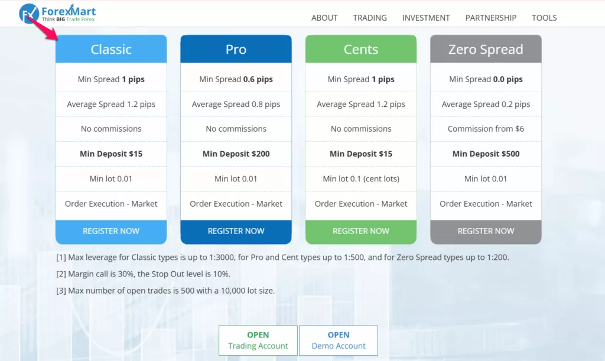Register now for the Pro account

[x=236, y=232]
